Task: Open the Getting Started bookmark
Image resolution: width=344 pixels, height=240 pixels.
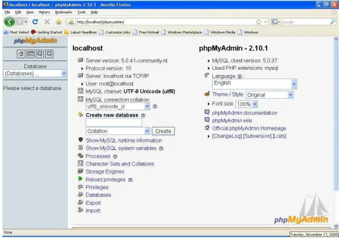Action: point(47,32)
